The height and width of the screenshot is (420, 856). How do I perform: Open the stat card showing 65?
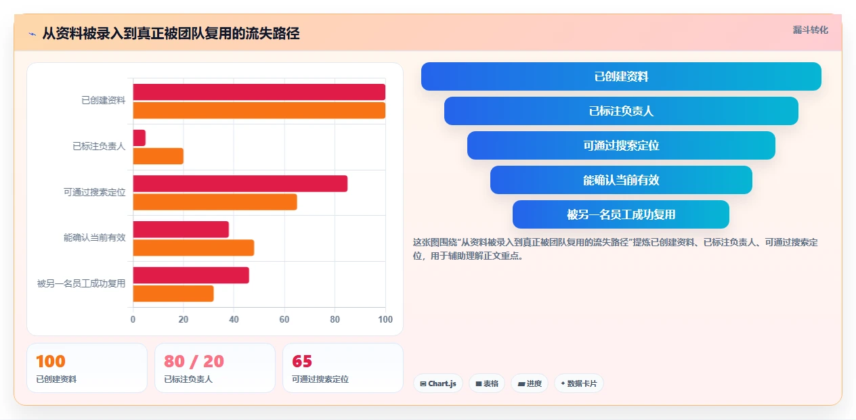point(343,368)
